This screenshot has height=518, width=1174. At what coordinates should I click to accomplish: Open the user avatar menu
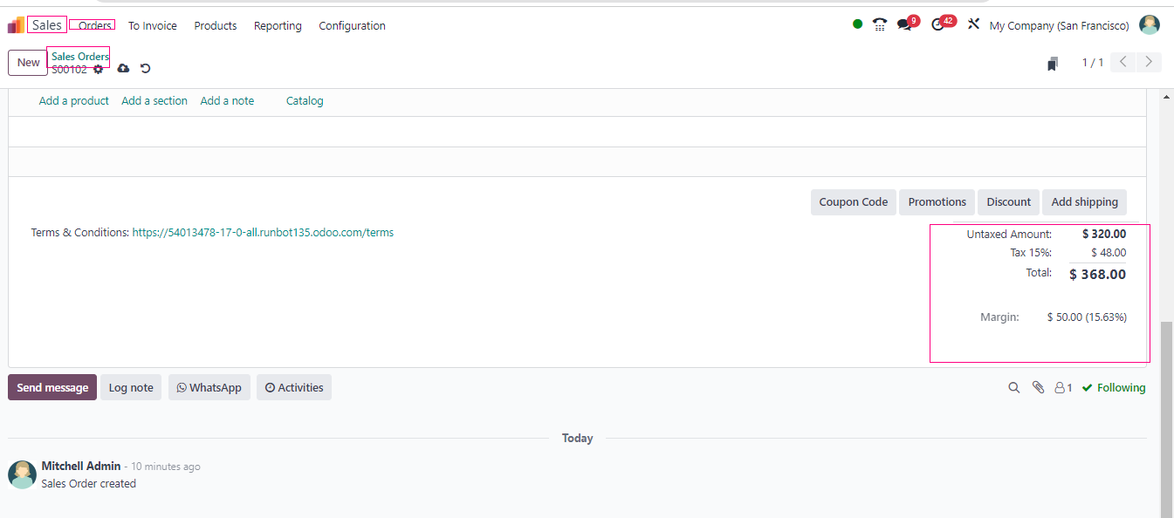[1150, 25]
